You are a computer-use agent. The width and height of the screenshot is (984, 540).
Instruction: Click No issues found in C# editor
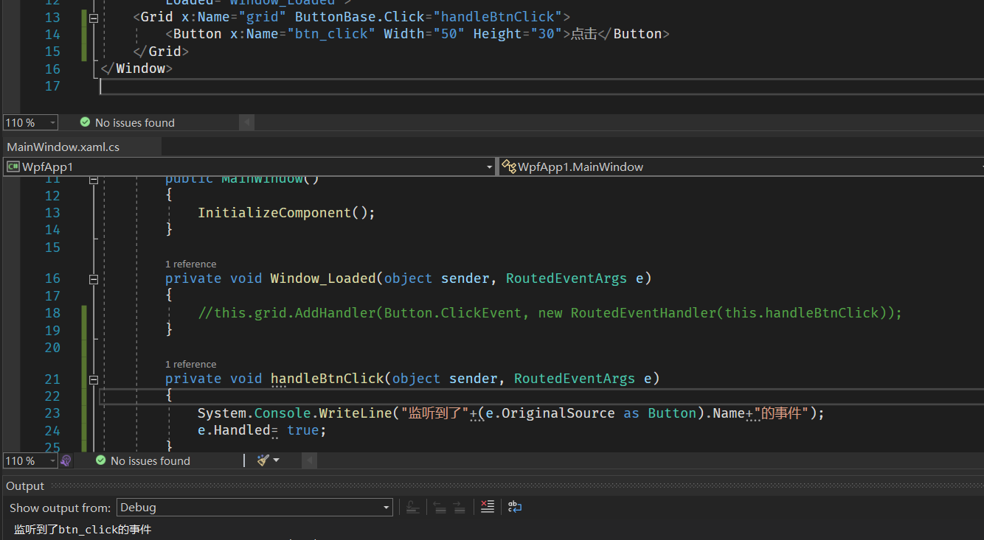click(150, 460)
